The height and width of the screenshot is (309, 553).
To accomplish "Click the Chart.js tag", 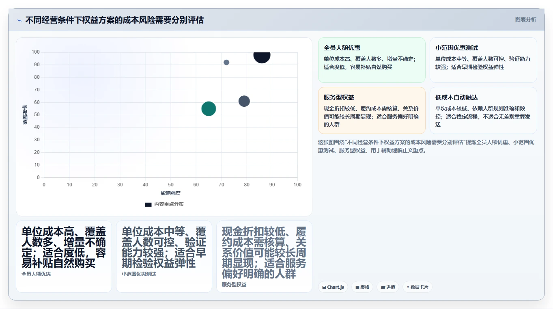I will click(x=333, y=287).
